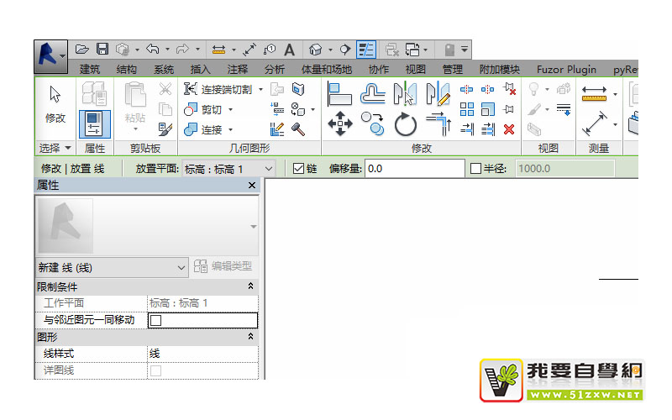Open the 新建 线 type selector dropdown
Screen dimensions: 672x420
(x=182, y=267)
